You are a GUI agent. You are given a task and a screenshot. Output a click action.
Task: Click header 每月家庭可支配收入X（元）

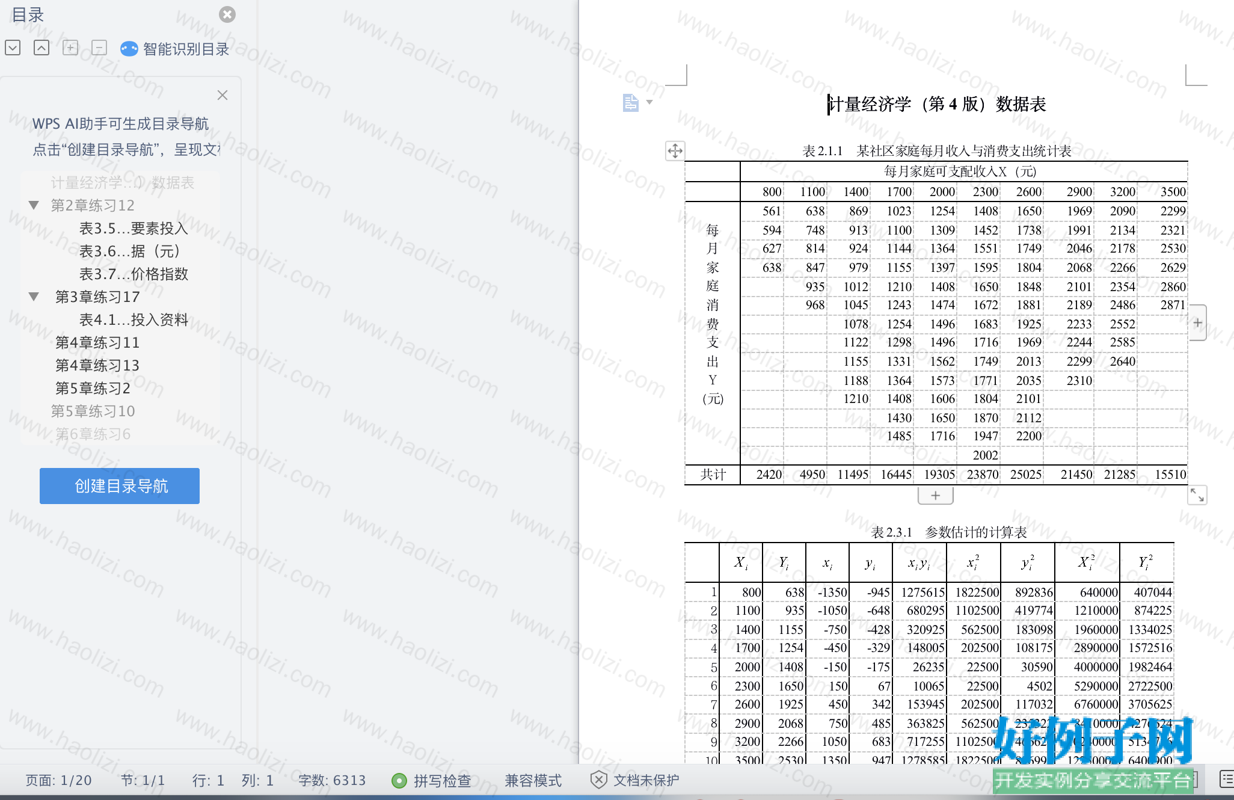(960, 171)
